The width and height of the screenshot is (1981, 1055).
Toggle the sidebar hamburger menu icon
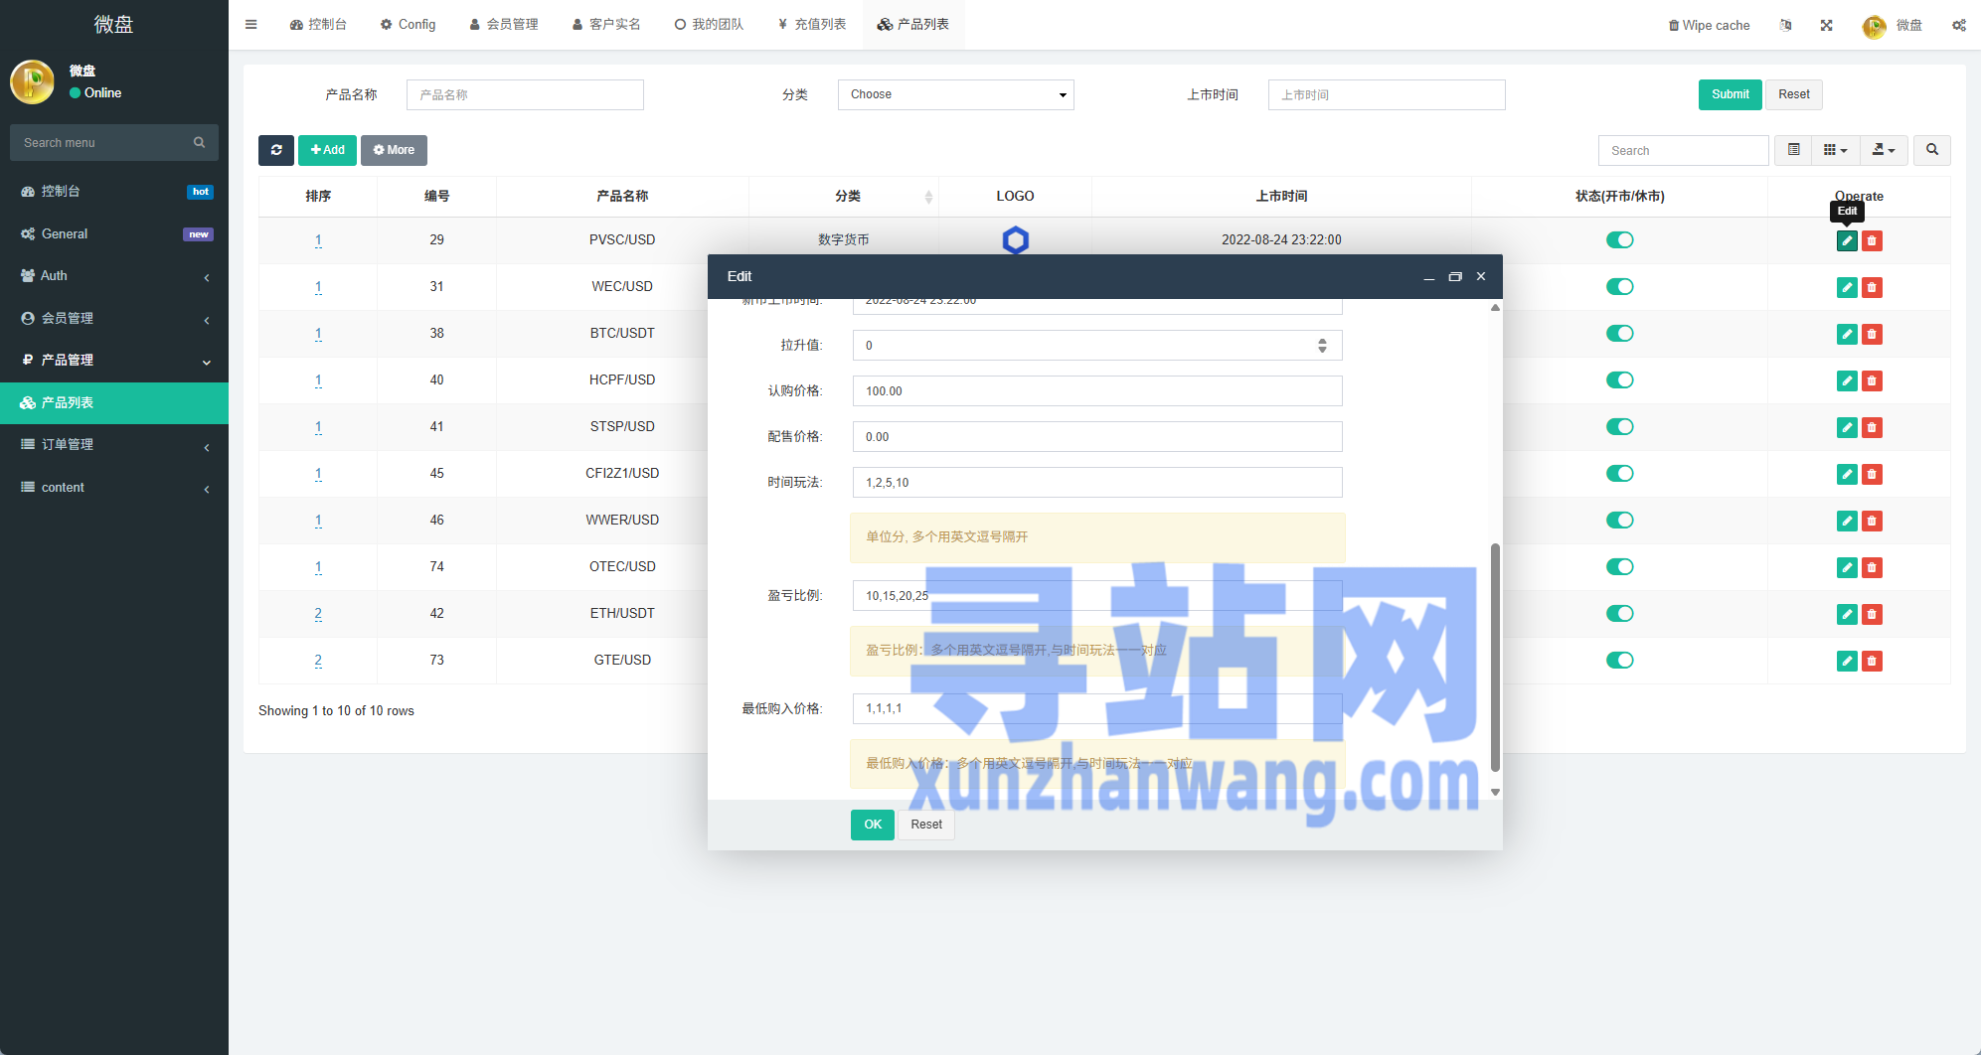pos(251,25)
